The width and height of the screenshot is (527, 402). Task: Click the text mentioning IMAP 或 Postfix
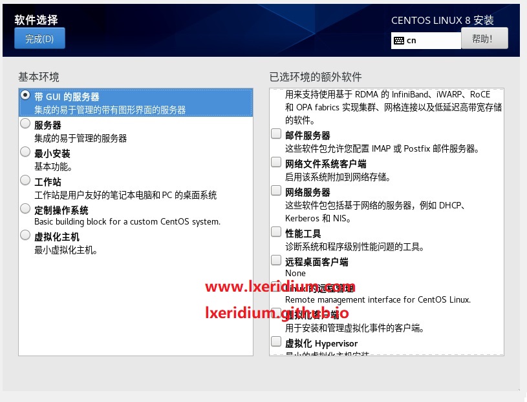click(x=382, y=148)
